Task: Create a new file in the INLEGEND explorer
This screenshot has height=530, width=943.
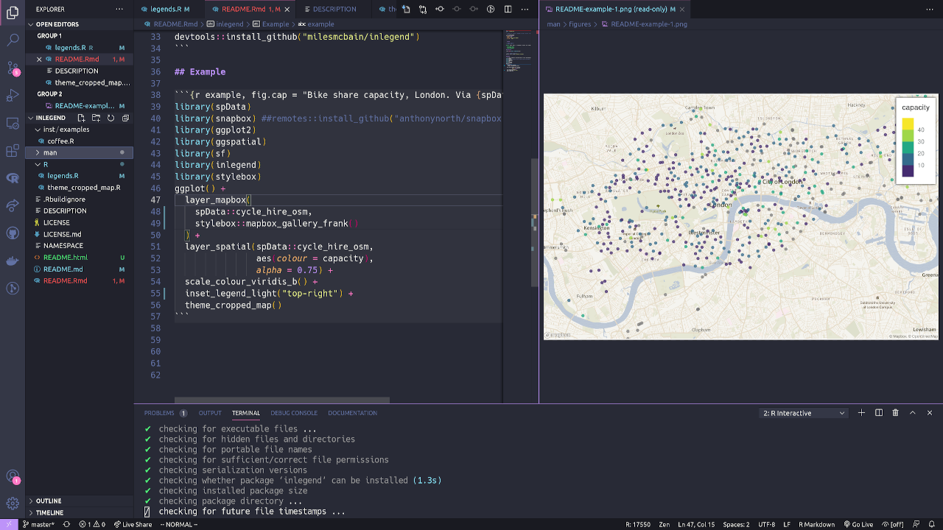Action: [x=81, y=117]
